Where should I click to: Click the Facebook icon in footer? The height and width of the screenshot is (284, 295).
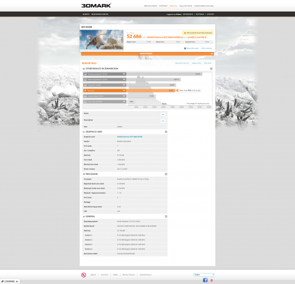[205, 280]
